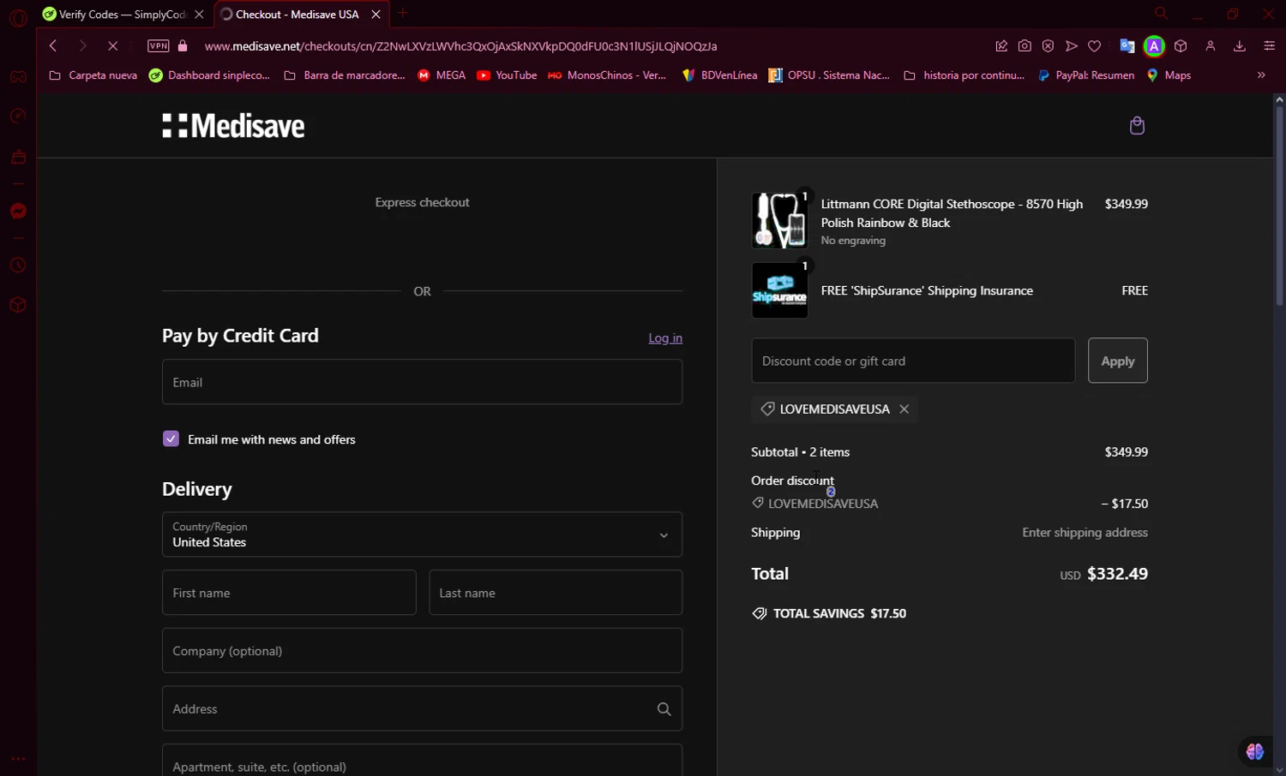
Task: Open YouTube bookmark
Action: [507, 75]
